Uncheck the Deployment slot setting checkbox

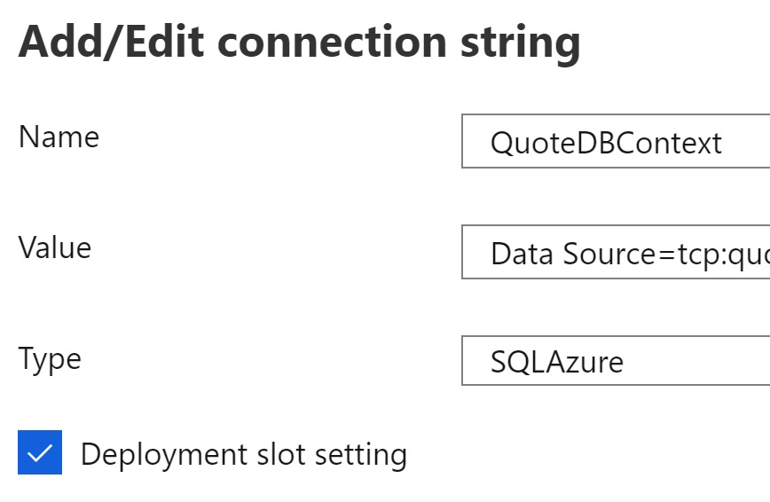click(40, 452)
